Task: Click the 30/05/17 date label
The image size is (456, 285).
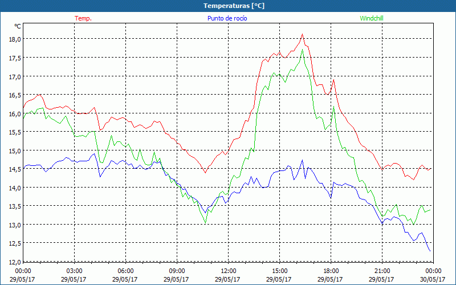Action: (433, 279)
